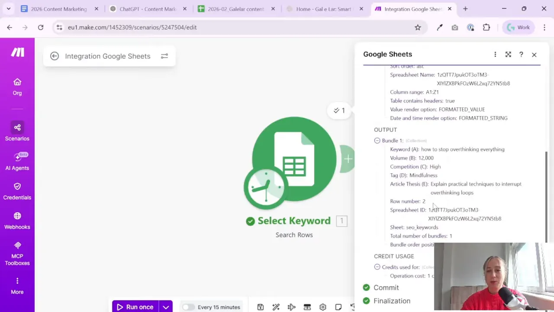Click the Finalization status row

pos(387,301)
